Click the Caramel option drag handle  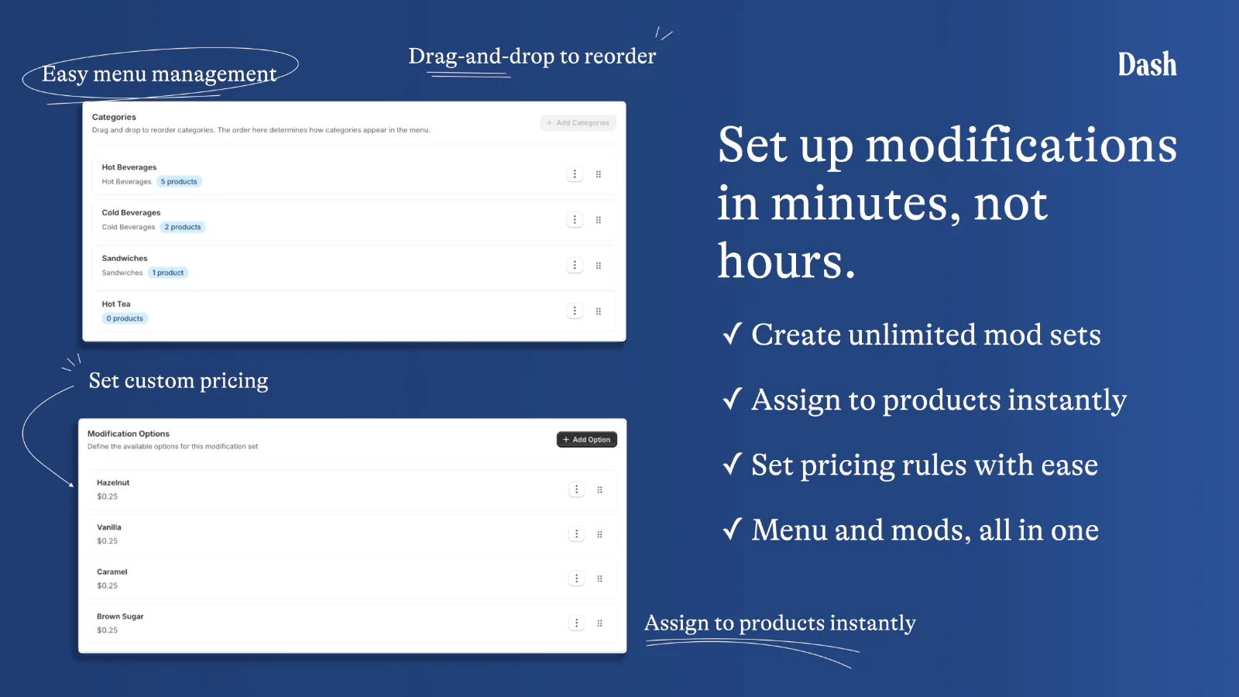600,579
